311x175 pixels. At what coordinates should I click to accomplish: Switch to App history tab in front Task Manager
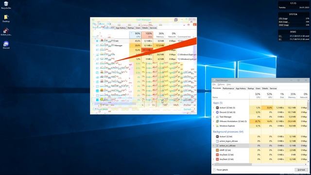[x=241, y=88]
